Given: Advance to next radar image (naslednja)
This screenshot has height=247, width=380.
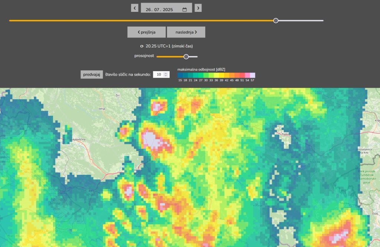Looking at the screenshot, I should pos(186,32).
